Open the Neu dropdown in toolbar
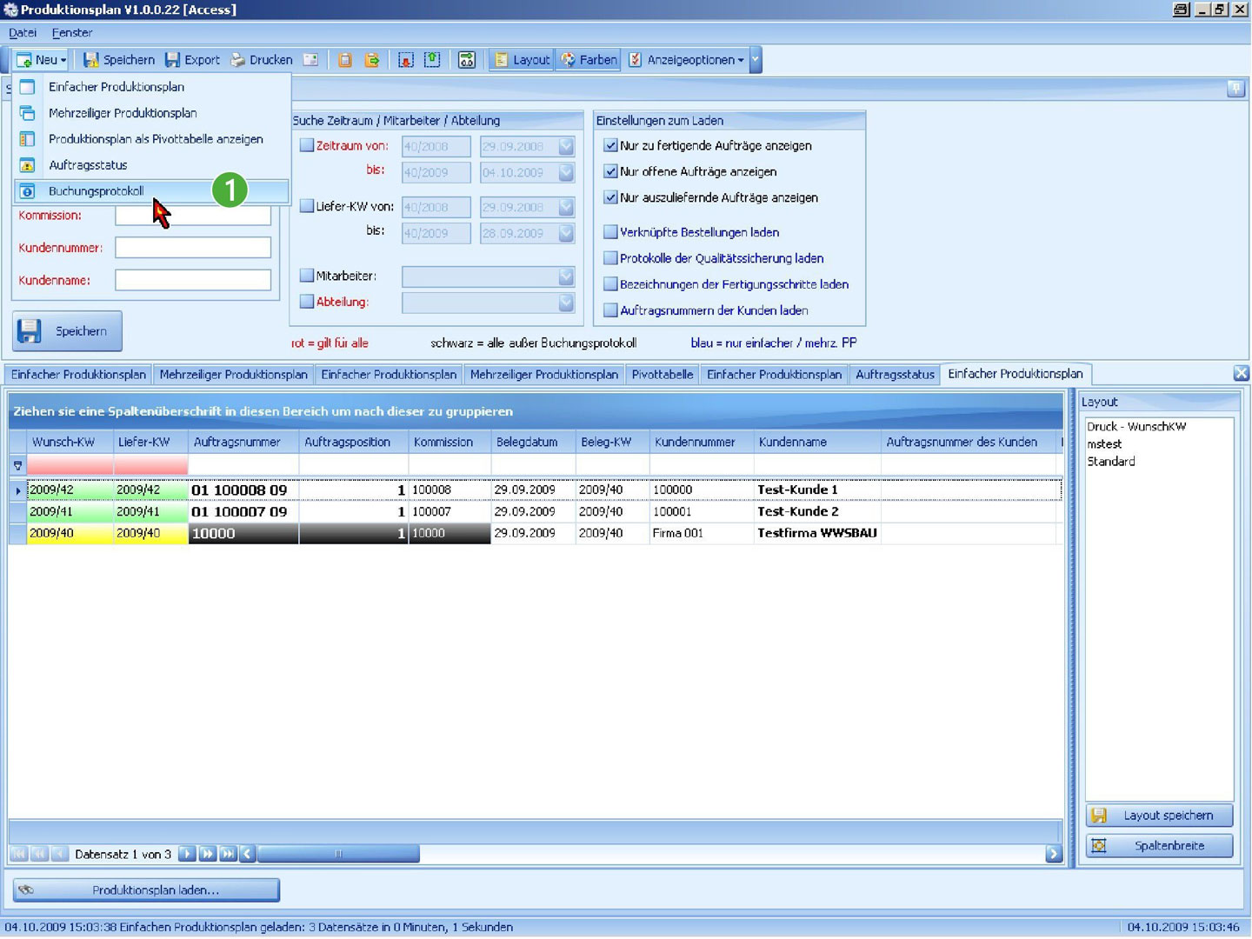Viewport: 1252px width, 939px height. tap(41, 60)
